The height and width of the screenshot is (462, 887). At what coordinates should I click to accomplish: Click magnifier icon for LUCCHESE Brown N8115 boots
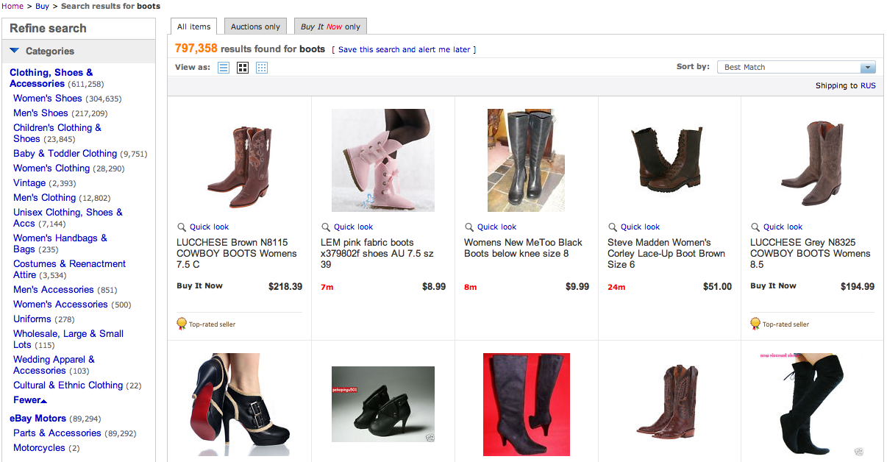(182, 227)
